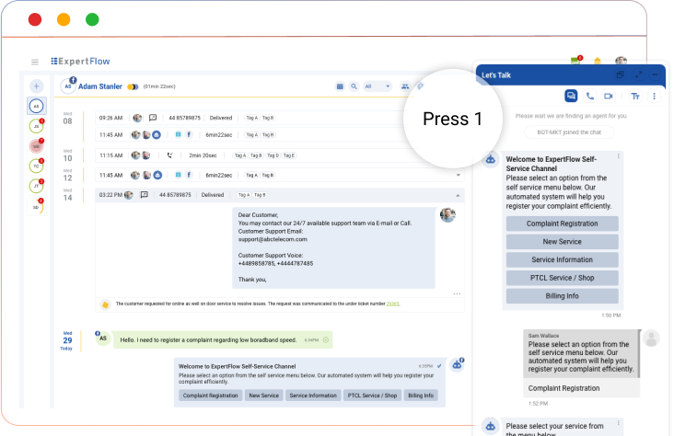Screen dimensions: 674x436
Task: Click the call icon in 11:15 AM row
Action: coord(169,155)
